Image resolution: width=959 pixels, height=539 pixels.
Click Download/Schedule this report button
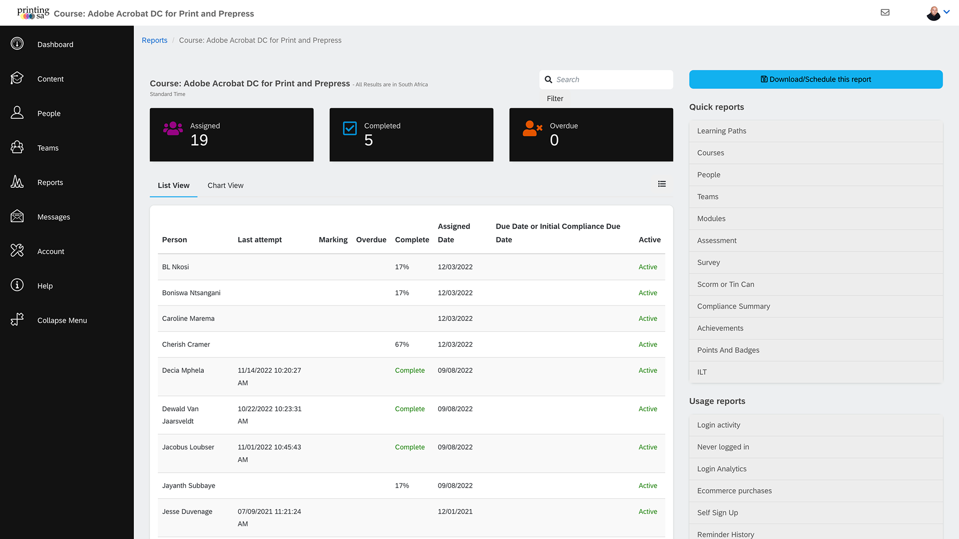(x=816, y=79)
